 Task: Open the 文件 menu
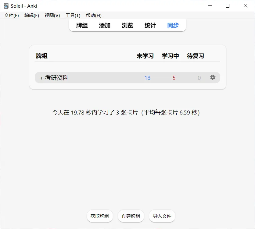pos(11,16)
